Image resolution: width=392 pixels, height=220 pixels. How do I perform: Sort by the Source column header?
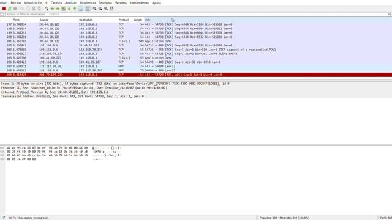tap(43, 20)
